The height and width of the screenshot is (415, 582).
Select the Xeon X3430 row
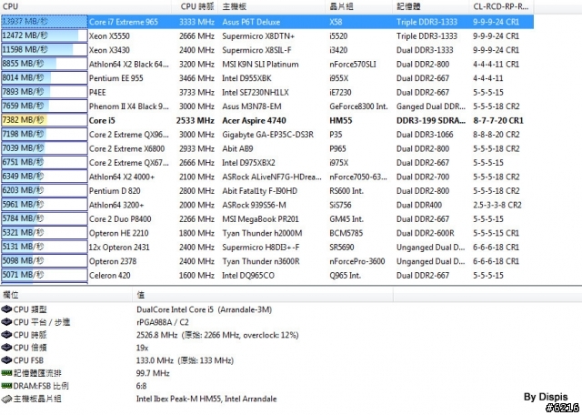click(267, 50)
